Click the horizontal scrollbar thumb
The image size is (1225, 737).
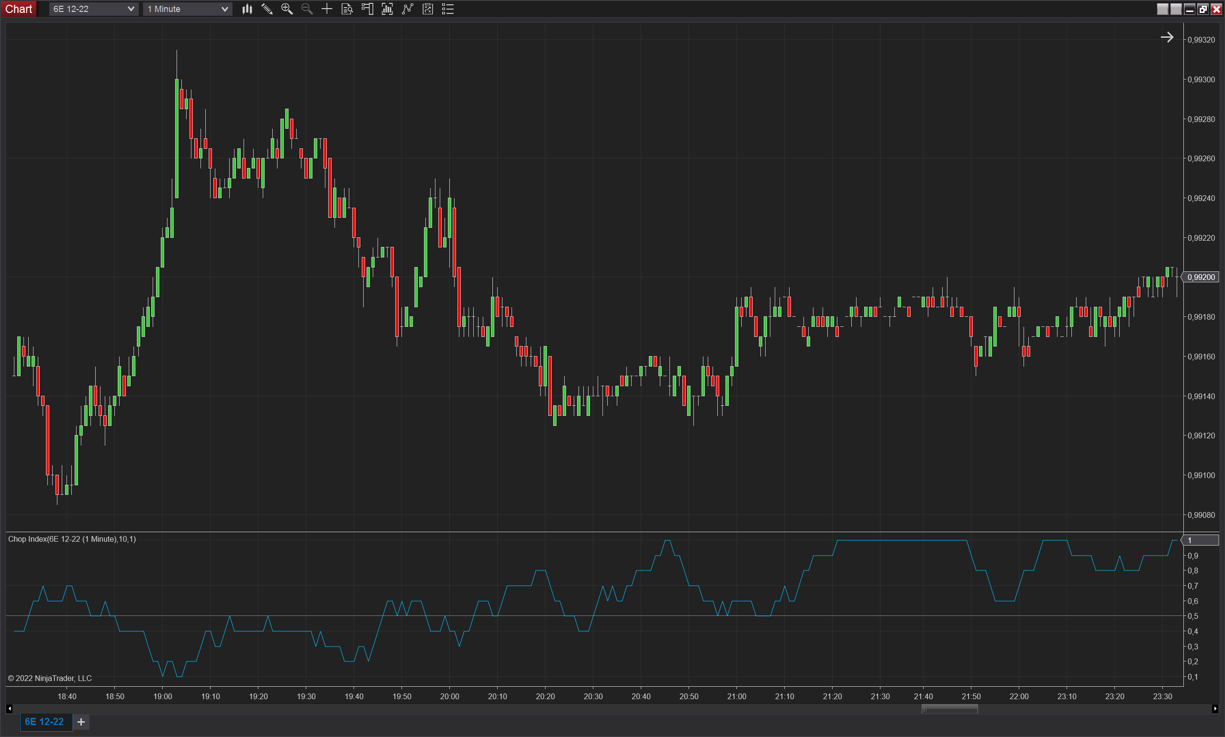[949, 709]
